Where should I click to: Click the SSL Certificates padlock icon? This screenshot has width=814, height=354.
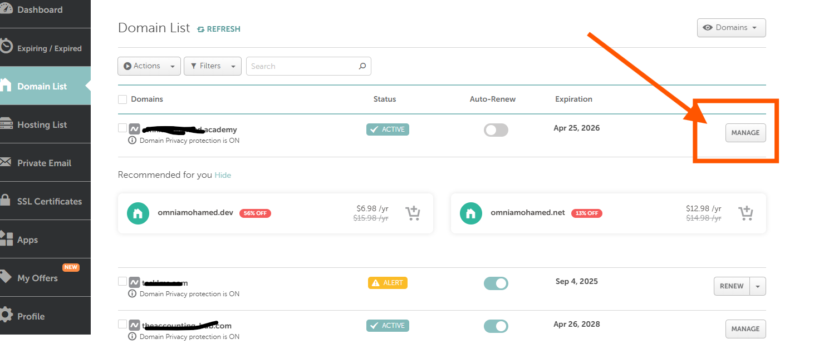pos(6,201)
